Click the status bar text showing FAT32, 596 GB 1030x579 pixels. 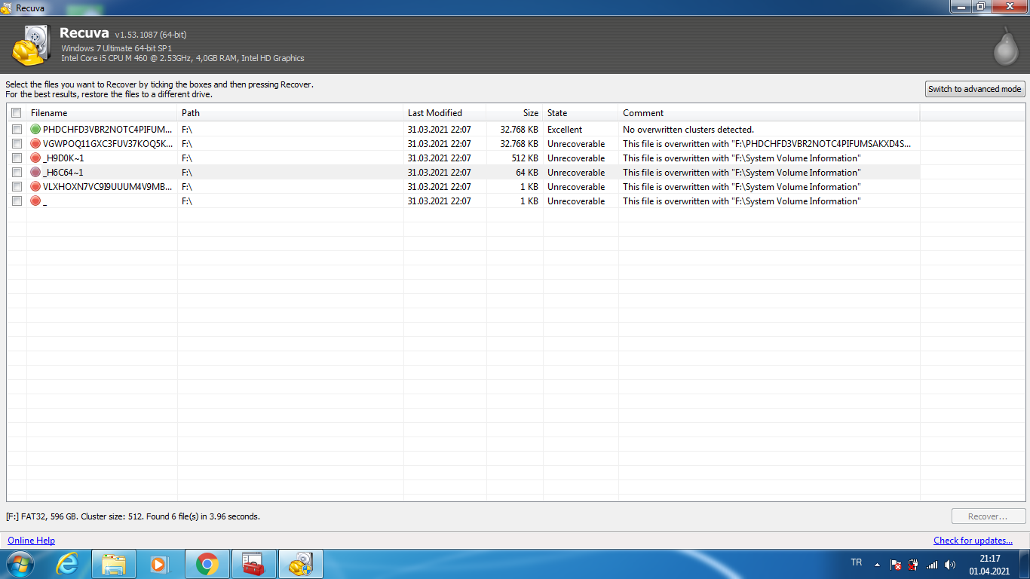(133, 516)
